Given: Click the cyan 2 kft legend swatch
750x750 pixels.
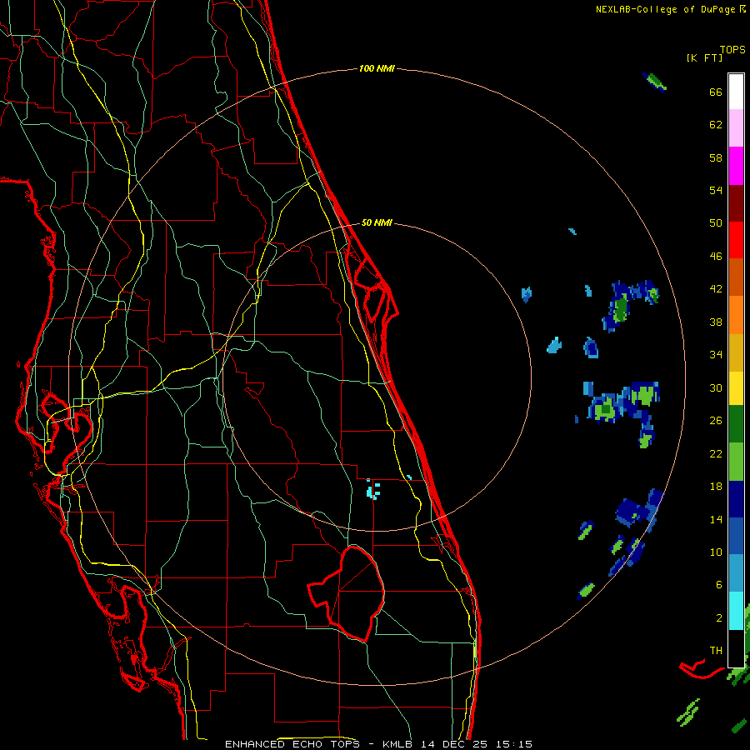Looking at the screenshot, I should [x=736, y=611].
